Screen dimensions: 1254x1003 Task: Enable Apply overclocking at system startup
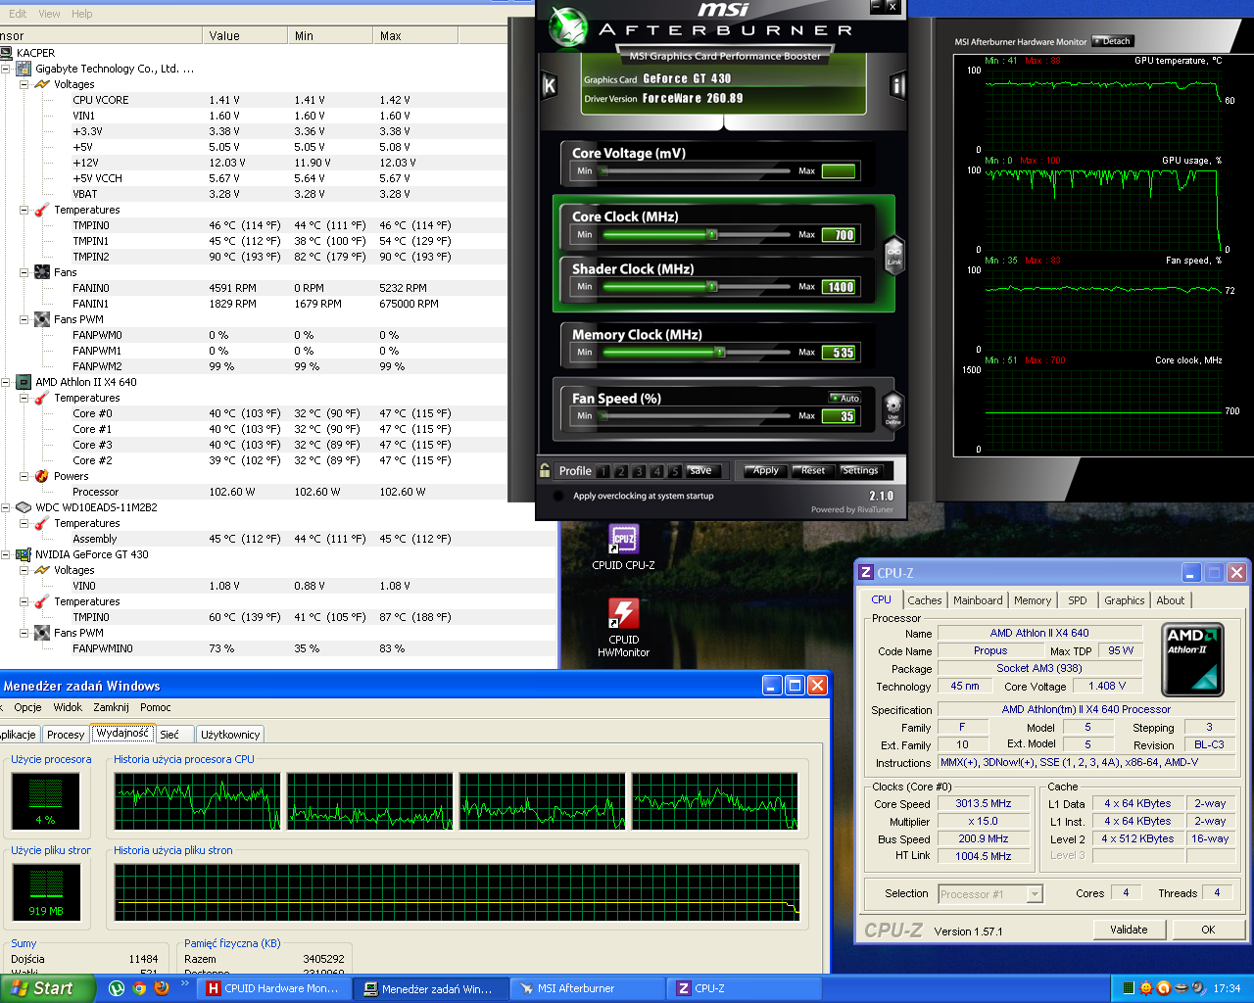click(x=558, y=496)
